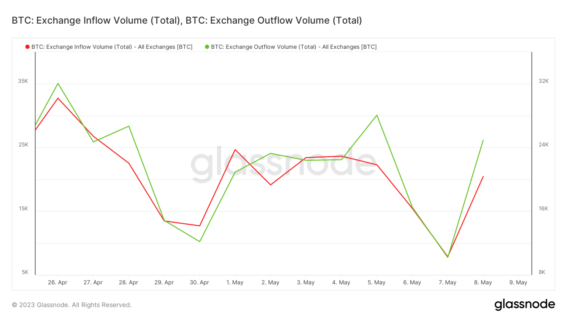Click the lowest data point on 7. May
This screenshot has width=567, height=319.
[448, 257]
